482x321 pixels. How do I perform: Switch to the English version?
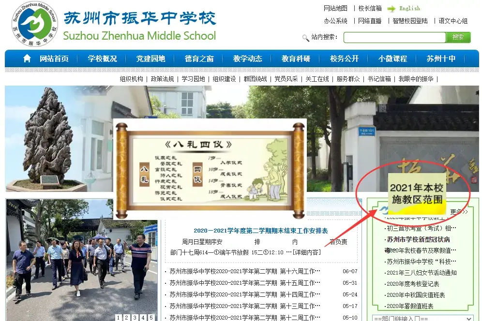point(409,9)
